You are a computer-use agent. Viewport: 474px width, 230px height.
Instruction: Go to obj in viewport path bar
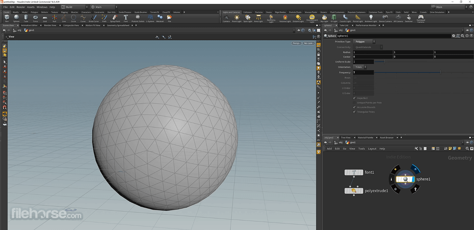17,30
